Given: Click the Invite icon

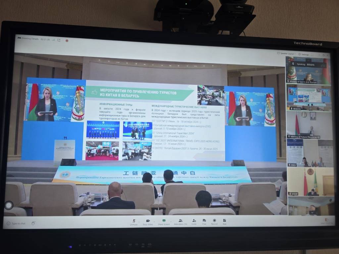Looking at the screenshot, I should (x=194, y=221).
